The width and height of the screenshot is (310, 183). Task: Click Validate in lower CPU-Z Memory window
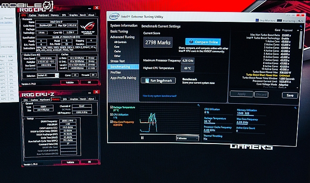tap(70, 162)
